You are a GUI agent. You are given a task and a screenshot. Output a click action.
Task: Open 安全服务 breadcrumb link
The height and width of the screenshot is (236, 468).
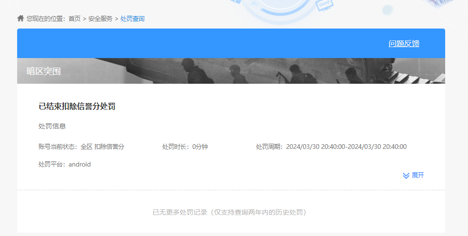[100, 19]
